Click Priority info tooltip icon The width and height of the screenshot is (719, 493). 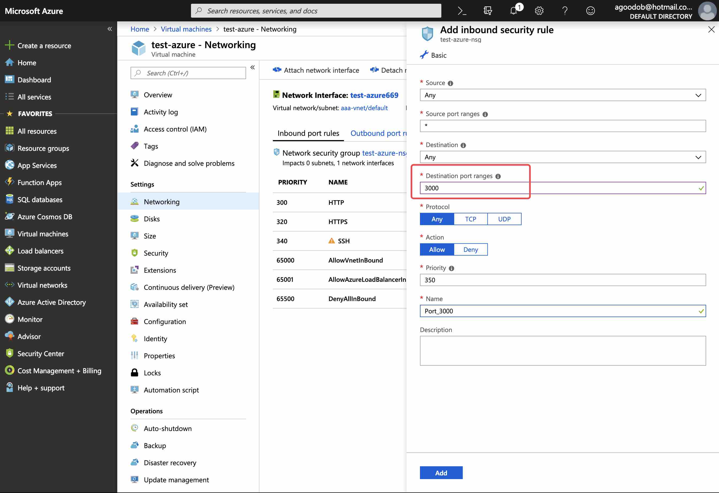452,268
